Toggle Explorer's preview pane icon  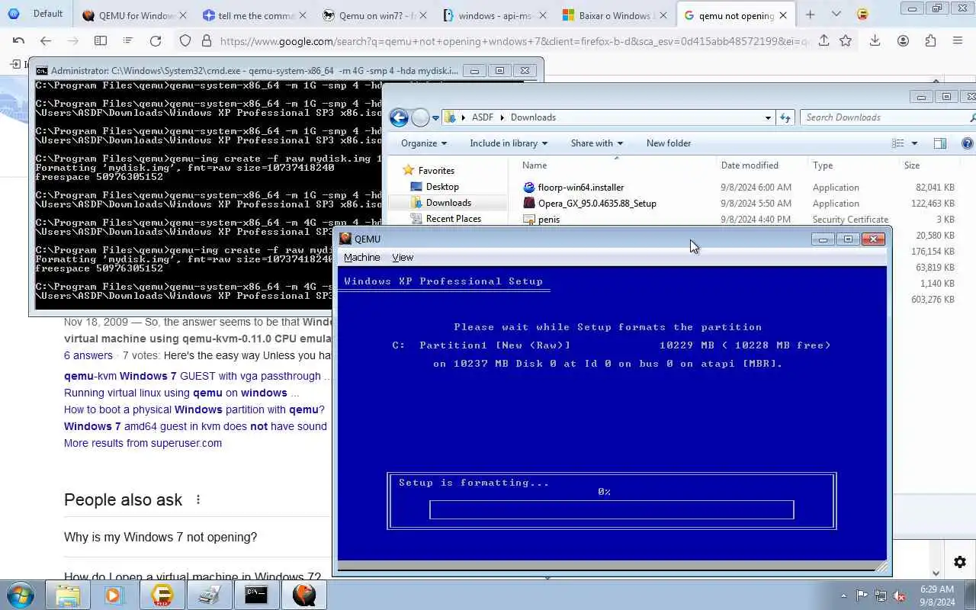(940, 143)
